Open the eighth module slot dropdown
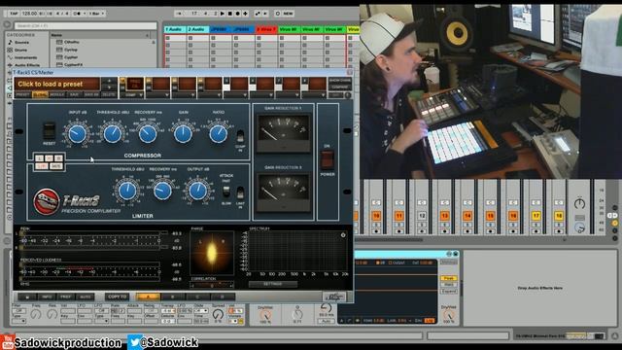The width and height of the screenshot is (622, 350). [x=314, y=95]
